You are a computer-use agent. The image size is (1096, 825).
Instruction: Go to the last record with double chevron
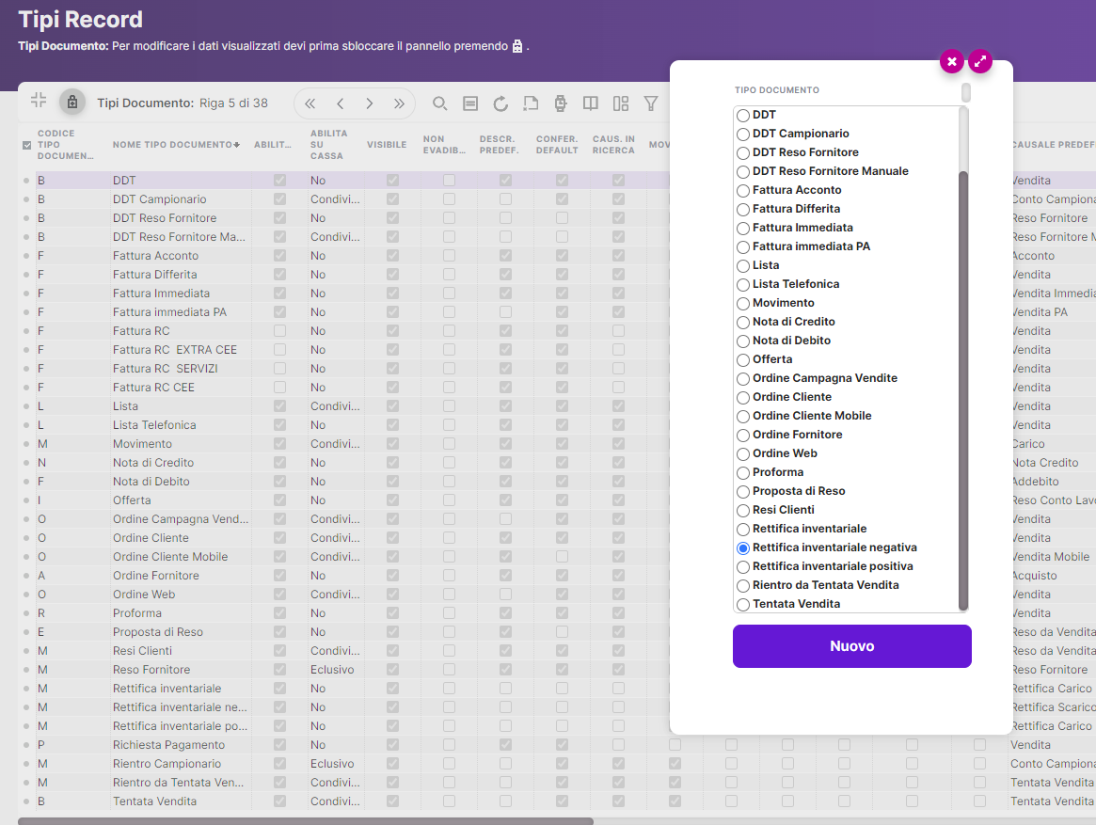pos(400,103)
